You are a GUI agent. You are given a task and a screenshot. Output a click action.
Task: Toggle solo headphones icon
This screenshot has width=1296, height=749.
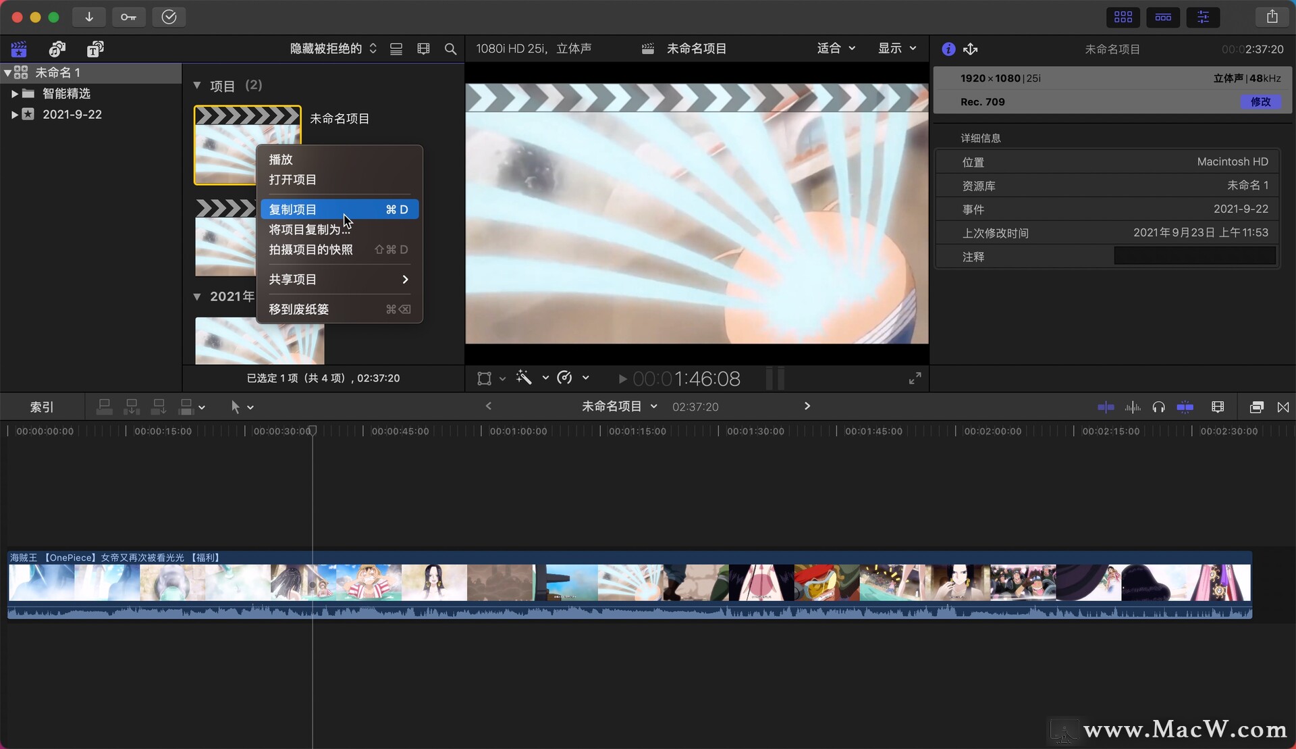coord(1158,407)
